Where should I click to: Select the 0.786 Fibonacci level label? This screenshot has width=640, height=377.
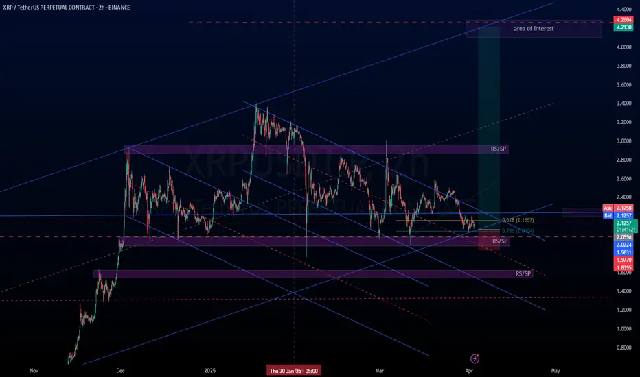coord(518,231)
